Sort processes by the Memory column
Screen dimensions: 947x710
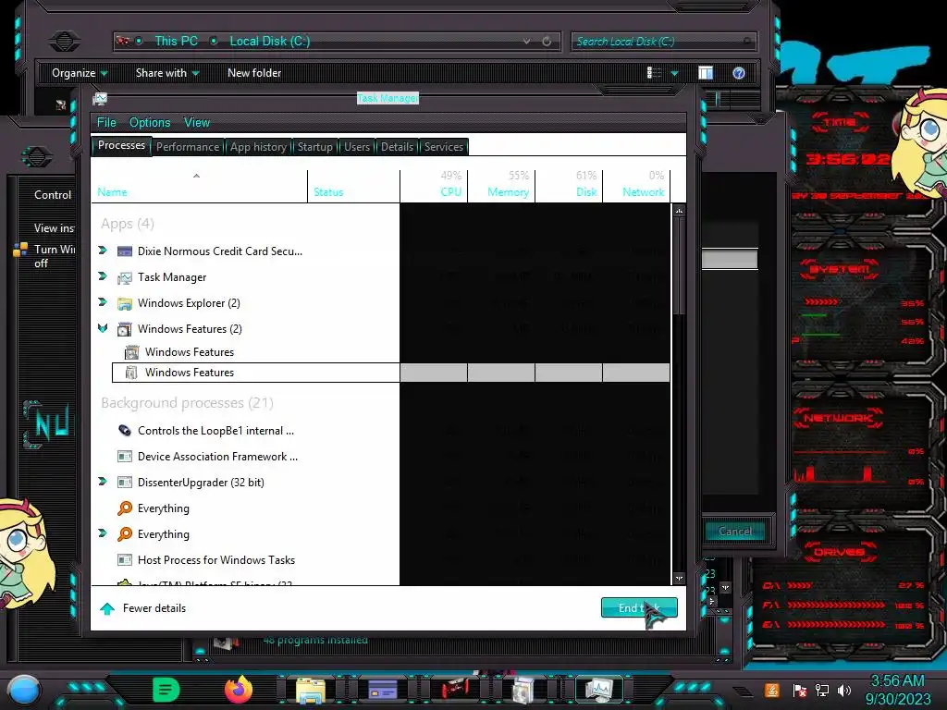coord(502,184)
